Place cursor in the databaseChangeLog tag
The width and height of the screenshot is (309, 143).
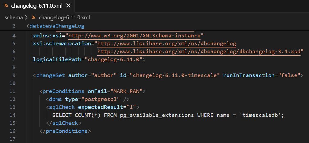[x=57, y=26]
